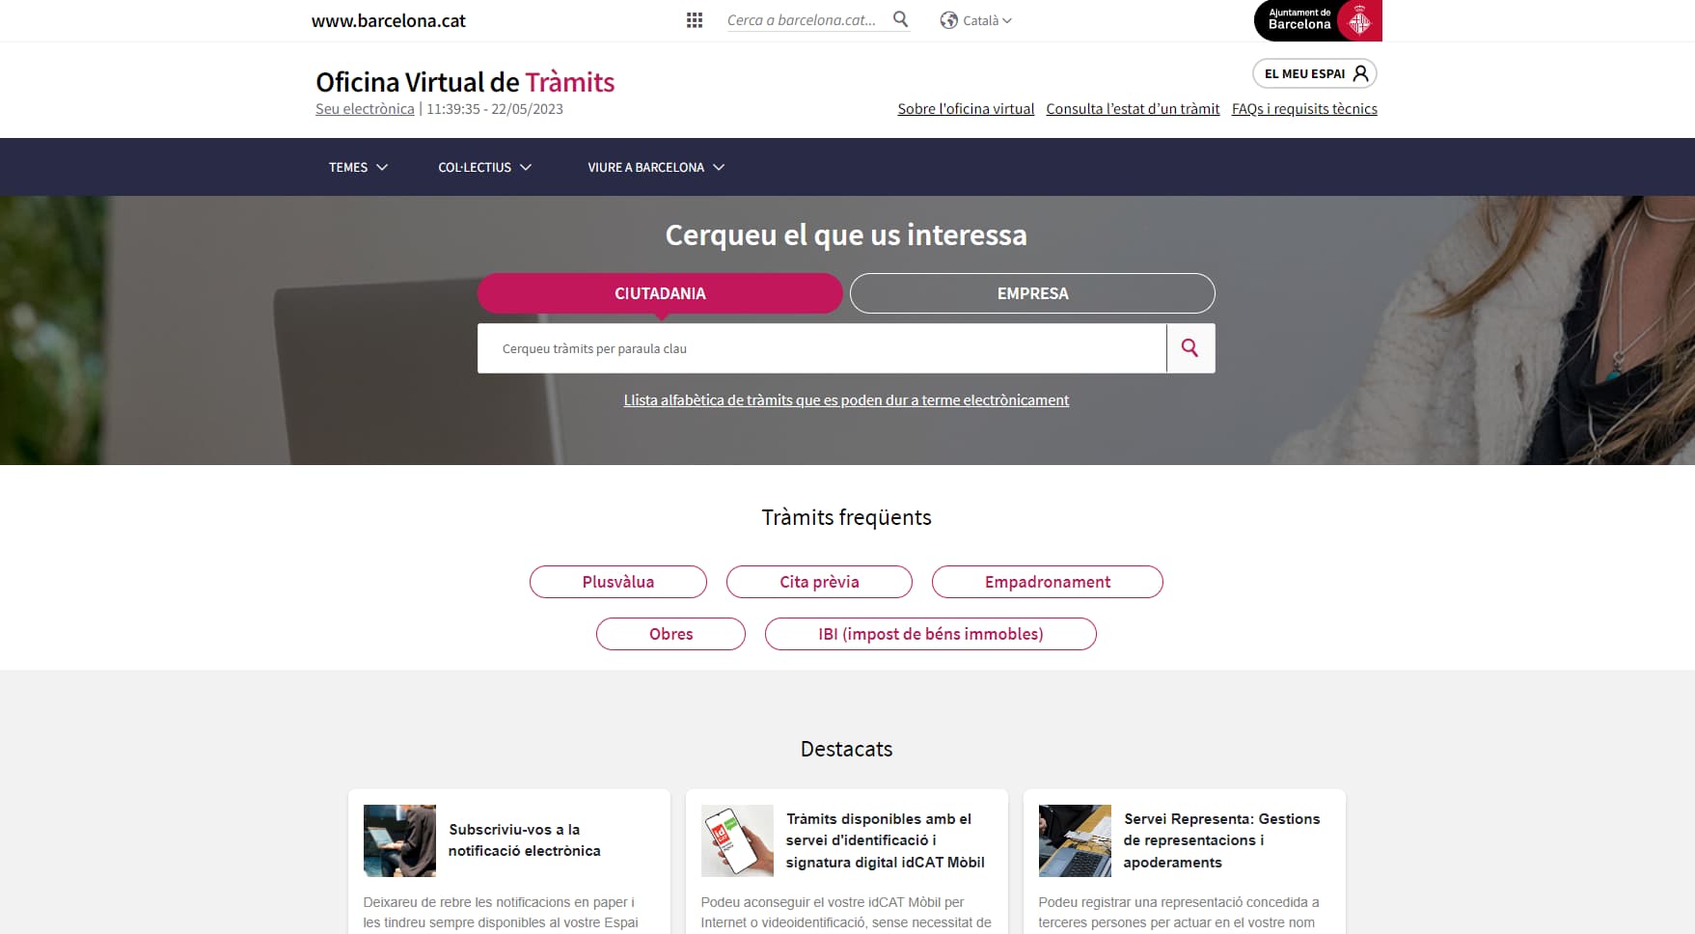Open the Empadronament procedure

point(1047,582)
